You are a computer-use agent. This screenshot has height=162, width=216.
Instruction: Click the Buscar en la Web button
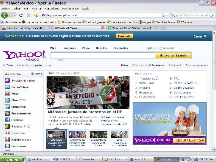coord(173,55)
